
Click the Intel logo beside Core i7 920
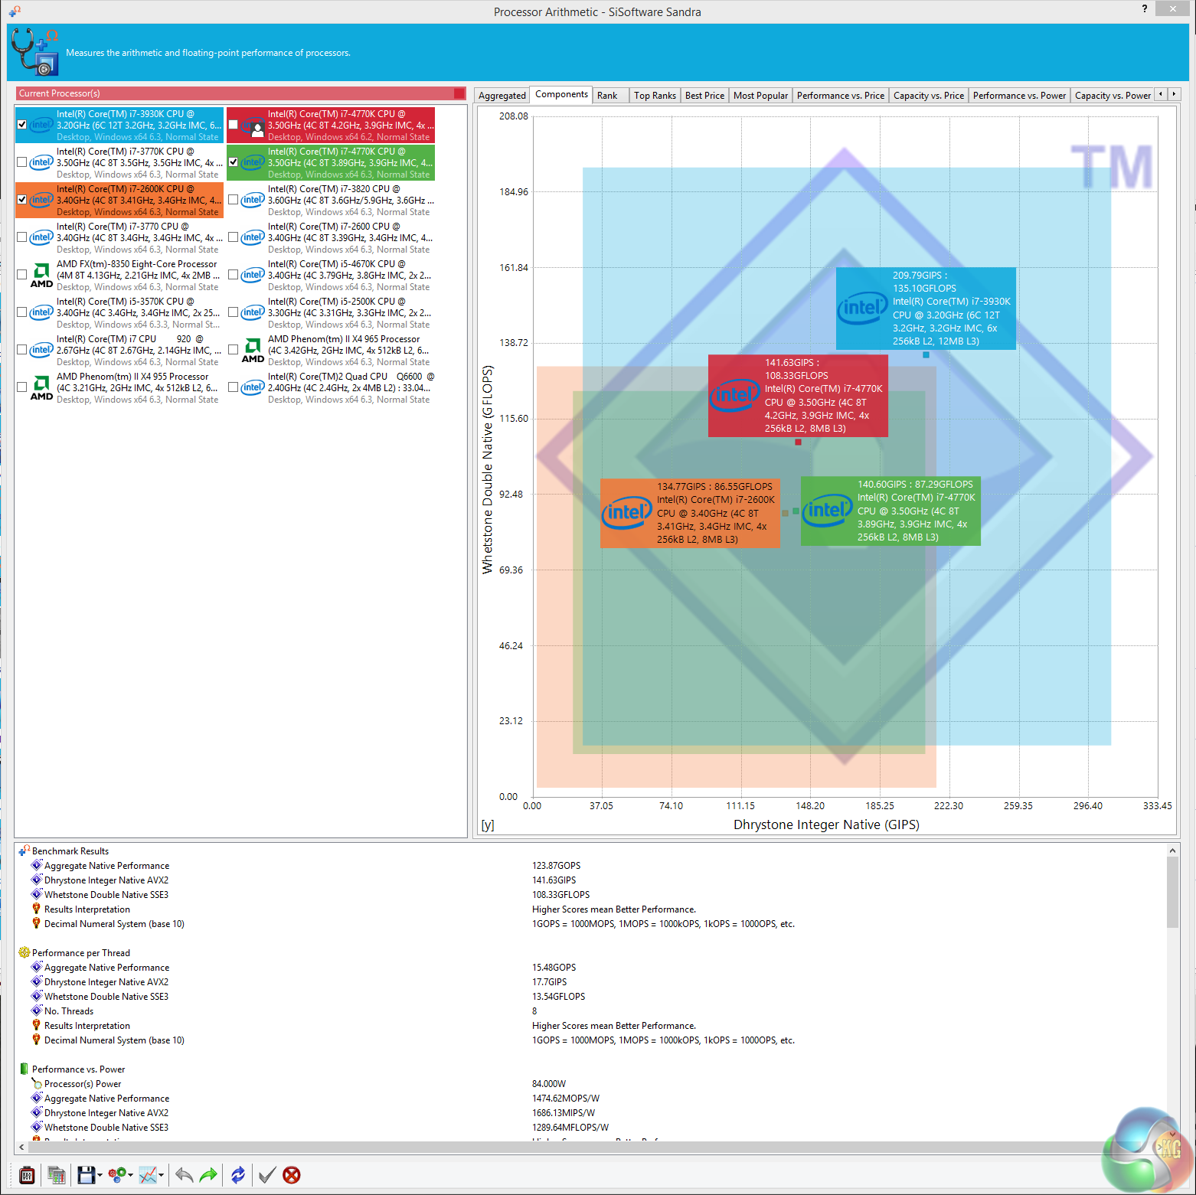(x=41, y=350)
